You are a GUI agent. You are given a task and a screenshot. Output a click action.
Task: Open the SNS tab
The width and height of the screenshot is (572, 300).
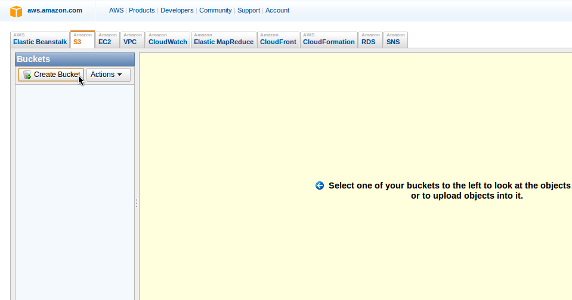(x=395, y=40)
